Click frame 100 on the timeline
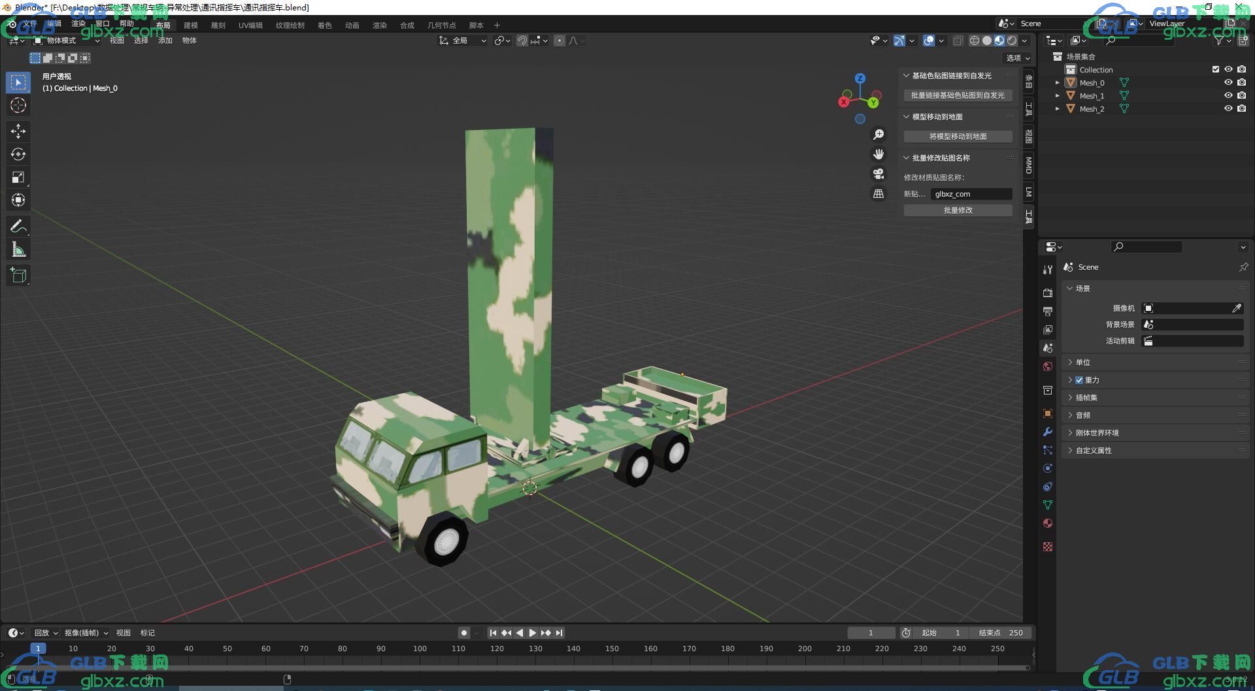1255x691 pixels. (420, 649)
